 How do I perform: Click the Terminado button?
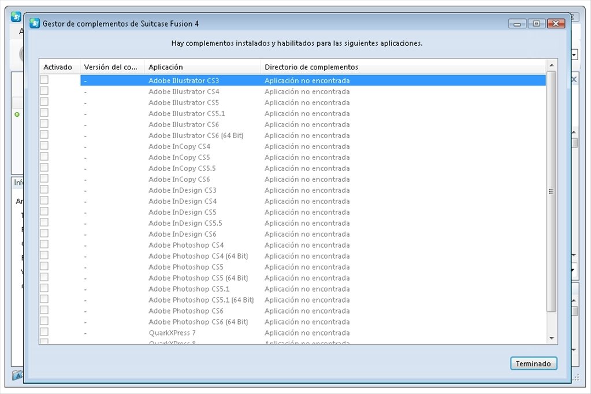pyautogui.click(x=533, y=363)
